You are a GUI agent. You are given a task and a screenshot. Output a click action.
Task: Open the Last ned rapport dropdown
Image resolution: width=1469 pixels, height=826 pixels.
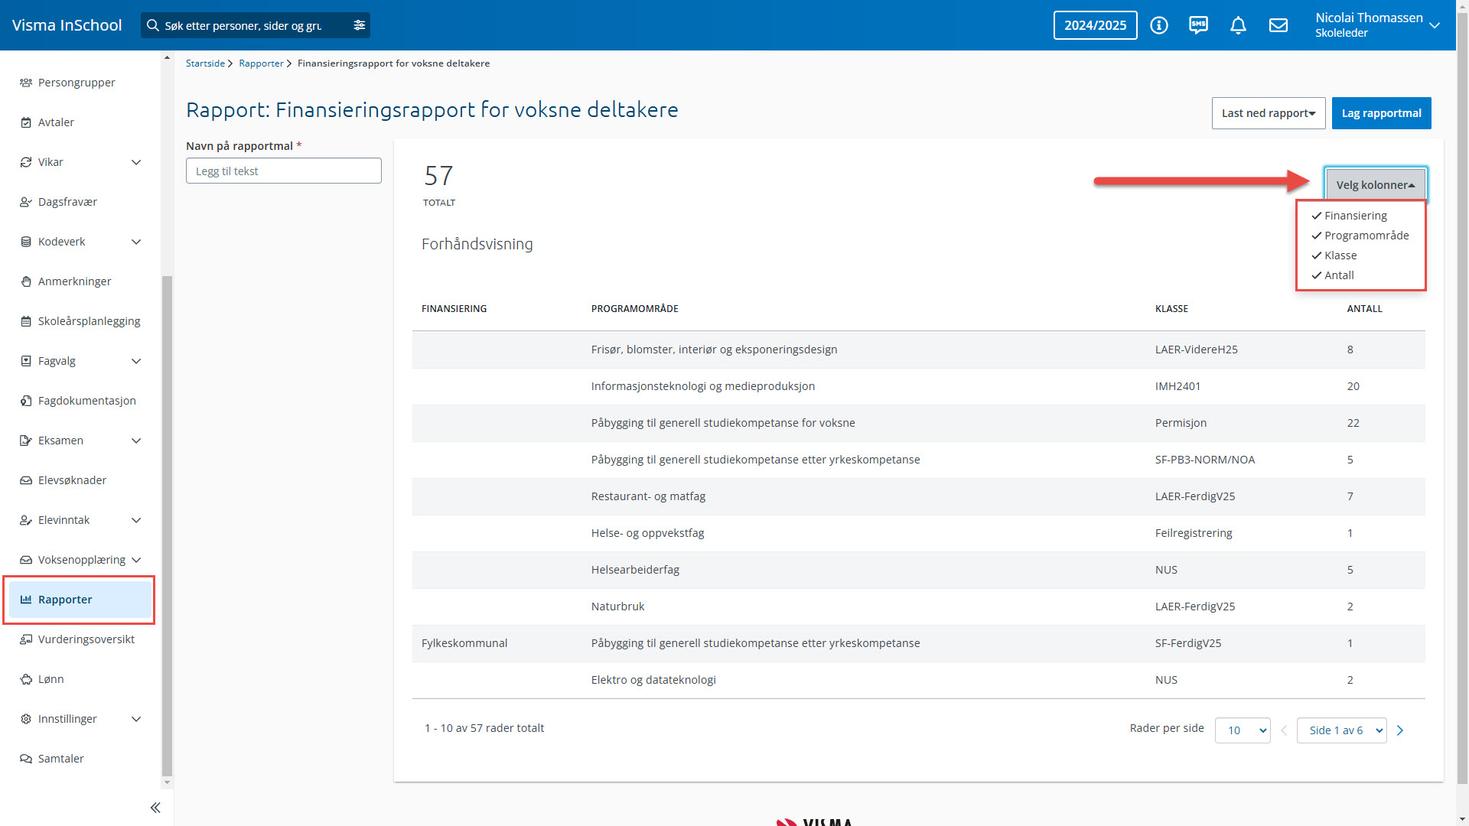[x=1269, y=113]
